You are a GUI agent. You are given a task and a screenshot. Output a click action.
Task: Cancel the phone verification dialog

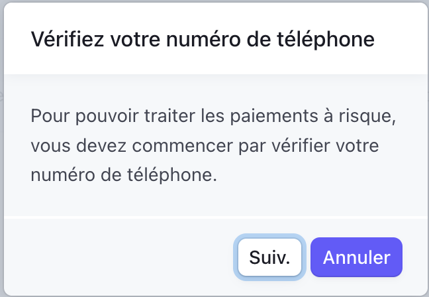pyautogui.click(x=356, y=257)
